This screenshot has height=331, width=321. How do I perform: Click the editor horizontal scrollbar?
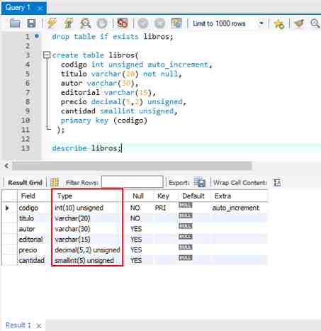pos(132,166)
